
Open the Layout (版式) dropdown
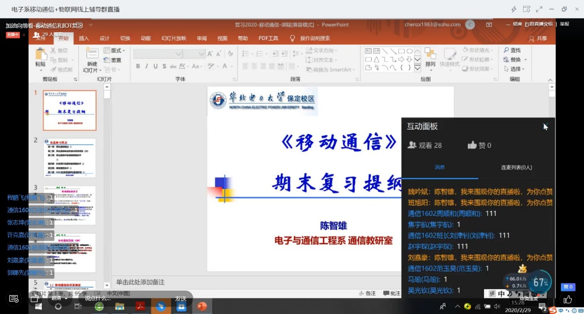114,50
